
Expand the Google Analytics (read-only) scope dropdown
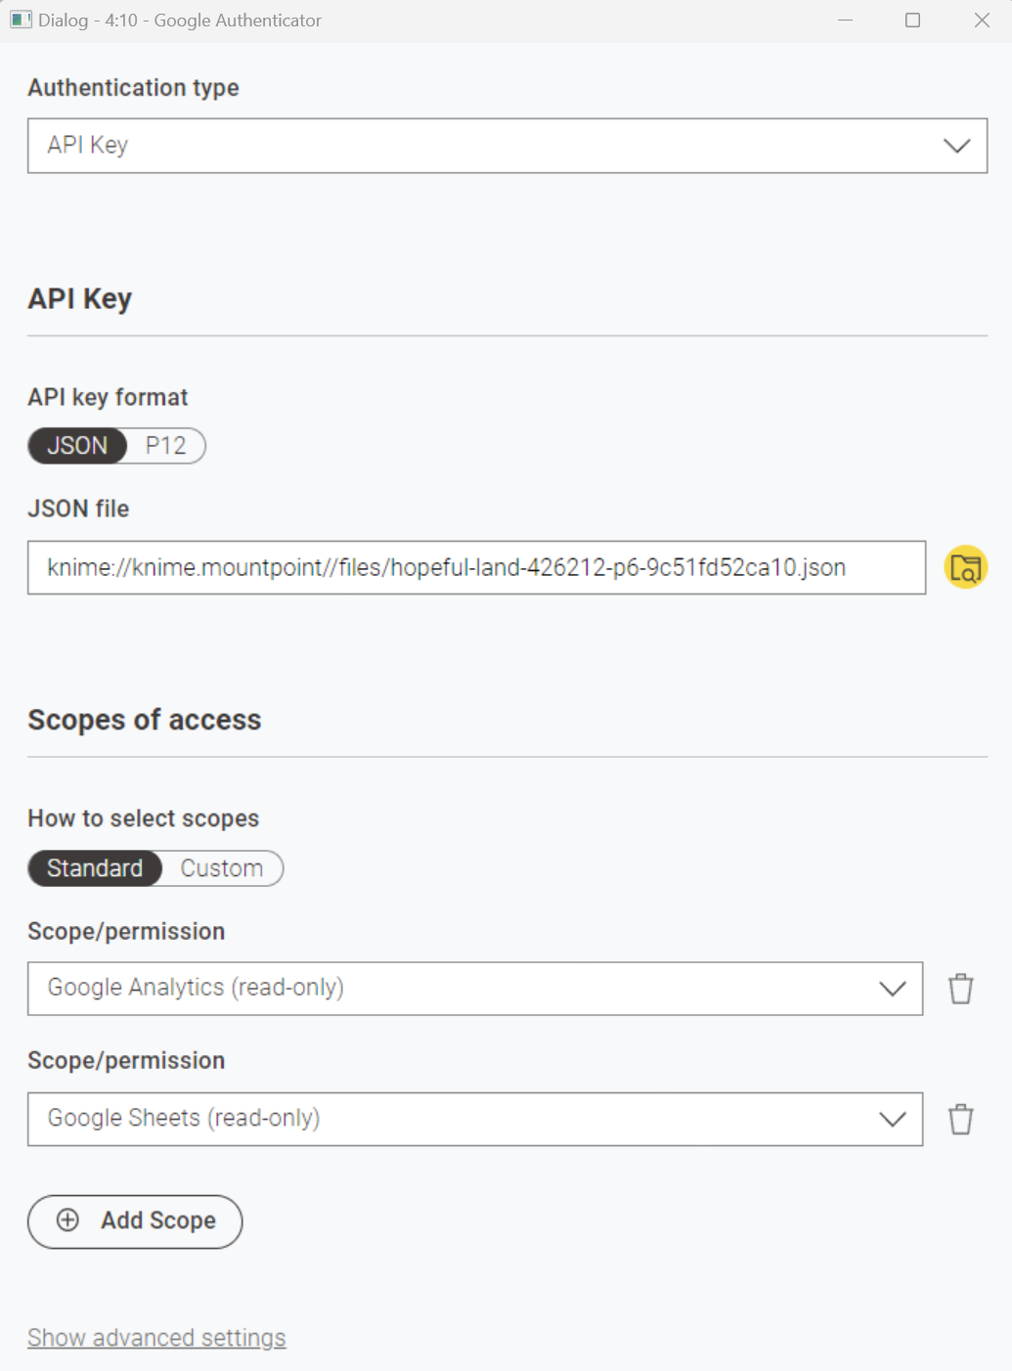tap(474, 989)
